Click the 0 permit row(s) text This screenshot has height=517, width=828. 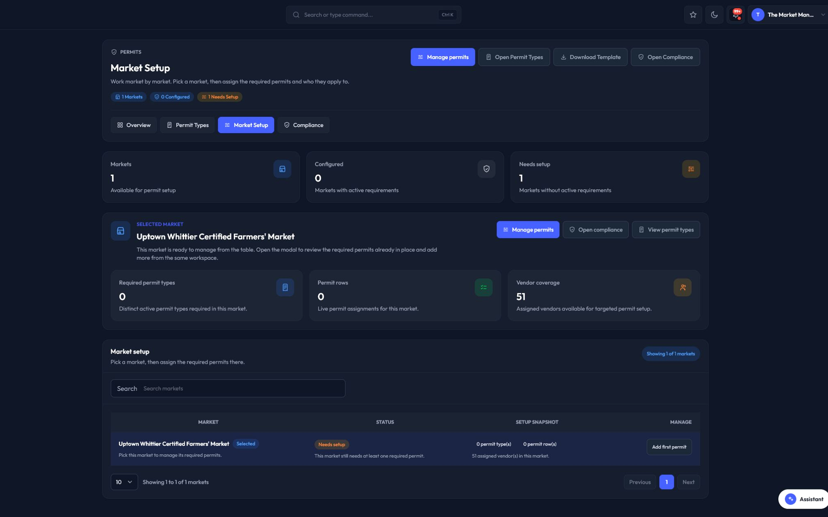click(540, 444)
